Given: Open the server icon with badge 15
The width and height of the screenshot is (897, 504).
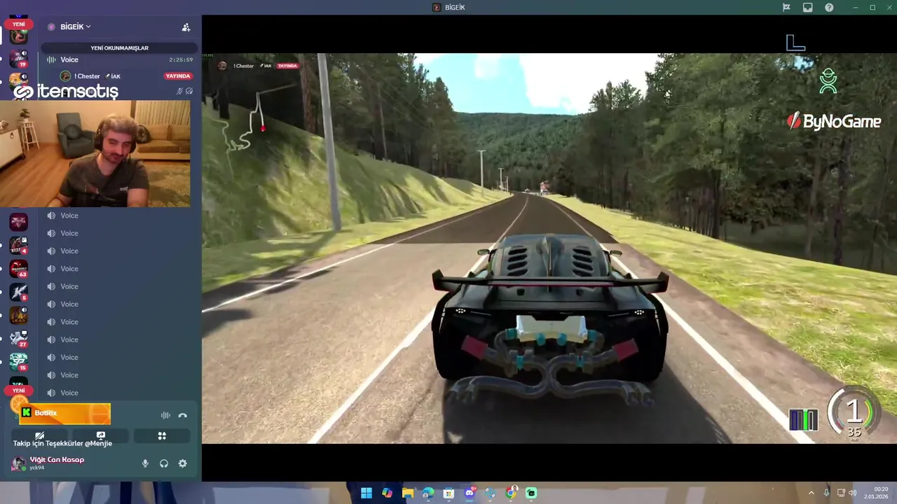Looking at the screenshot, I should coord(18,362).
